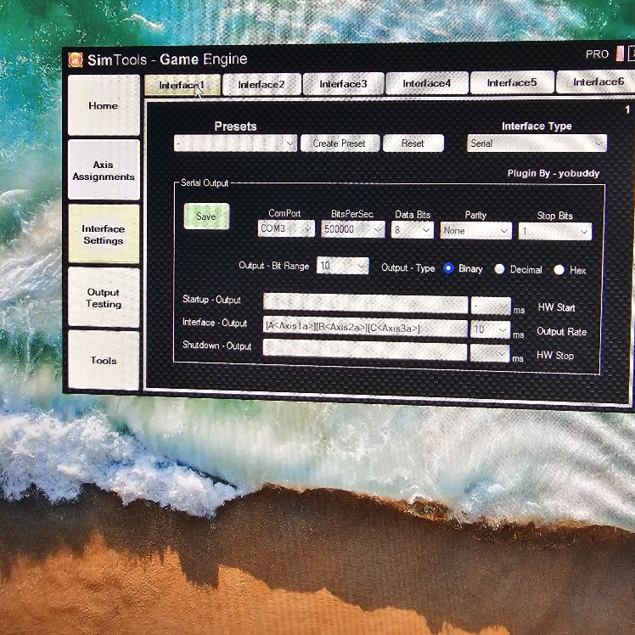Expand the Presets dropdown
This screenshot has width=635, height=635.
235,143
